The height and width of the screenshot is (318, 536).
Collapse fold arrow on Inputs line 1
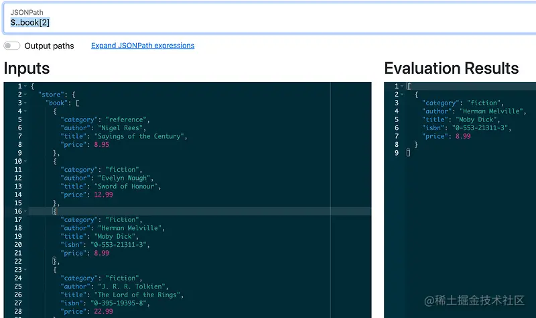coord(25,87)
